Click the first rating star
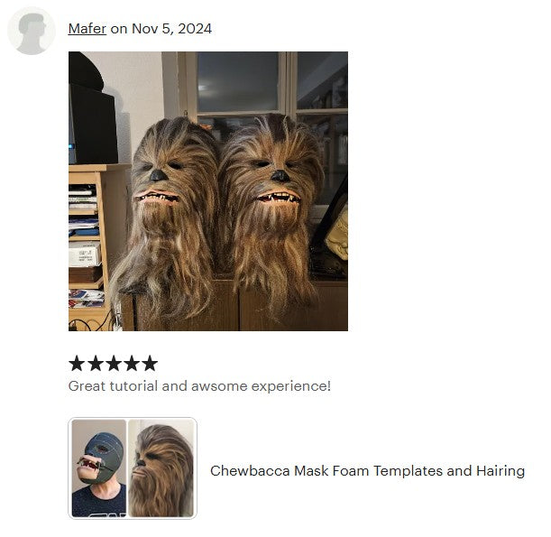 77,364
